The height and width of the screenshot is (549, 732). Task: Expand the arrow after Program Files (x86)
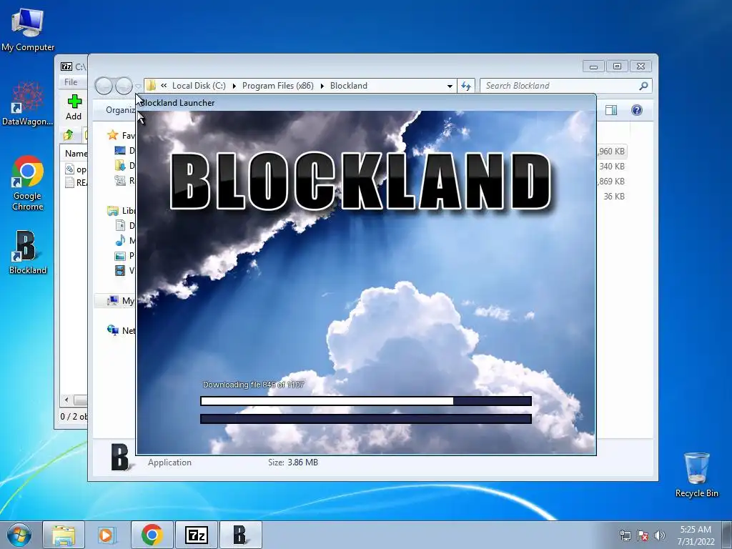click(322, 86)
